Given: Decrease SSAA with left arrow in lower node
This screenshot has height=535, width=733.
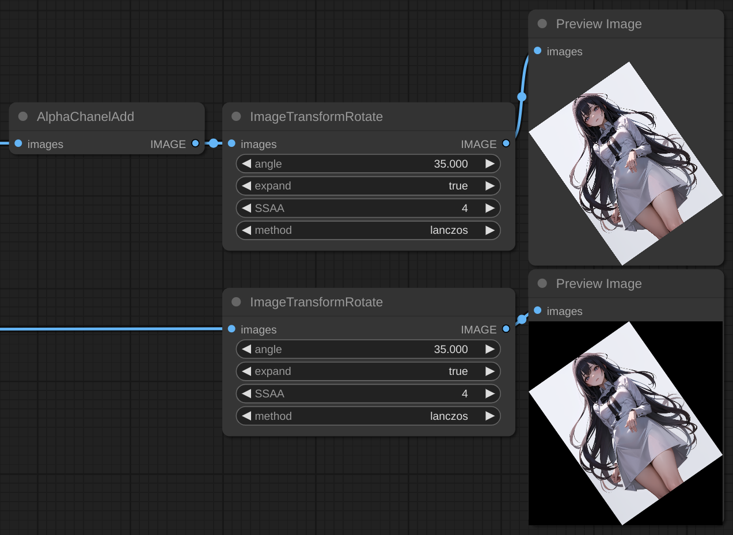Looking at the screenshot, I should pos(246,394).
